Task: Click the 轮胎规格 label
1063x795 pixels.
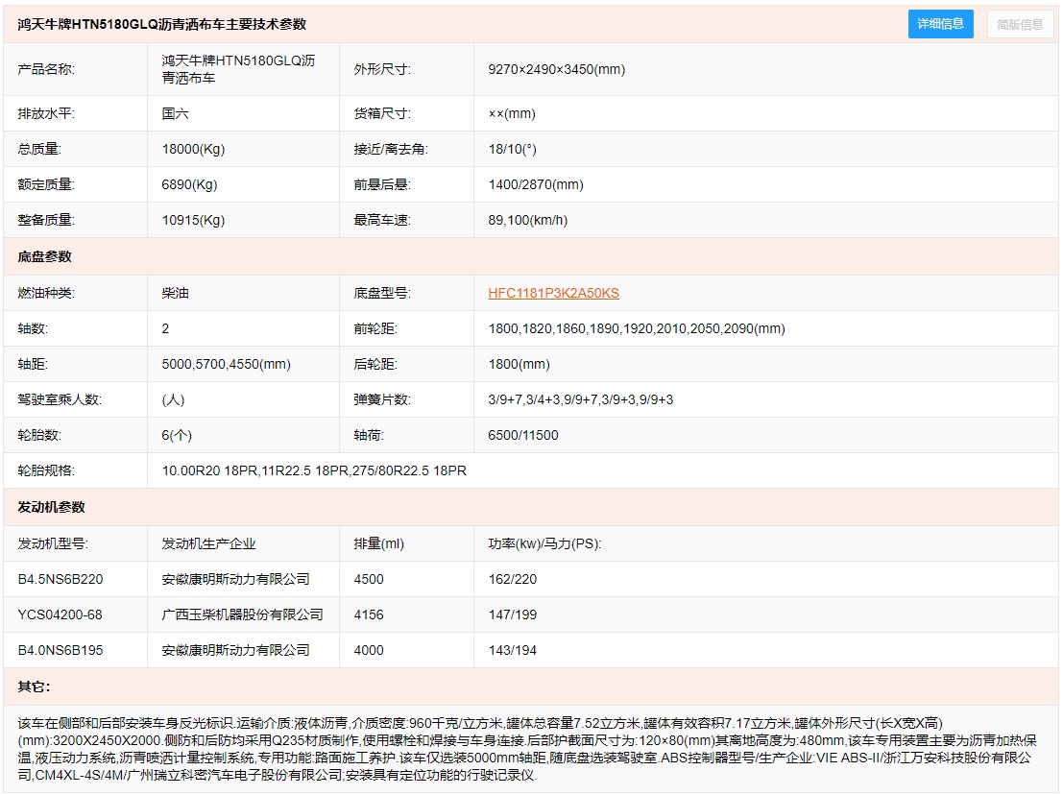Action: point(46,470)
